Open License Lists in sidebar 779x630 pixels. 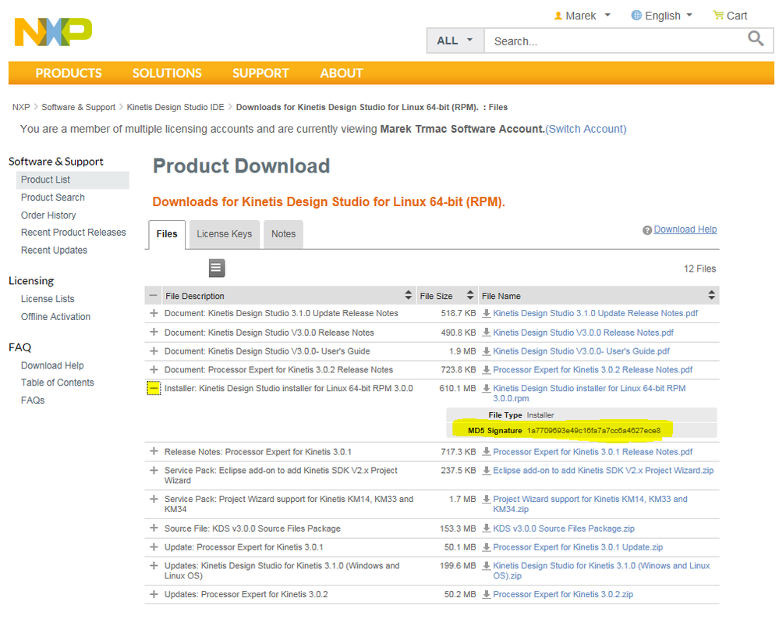click(48, 299)
